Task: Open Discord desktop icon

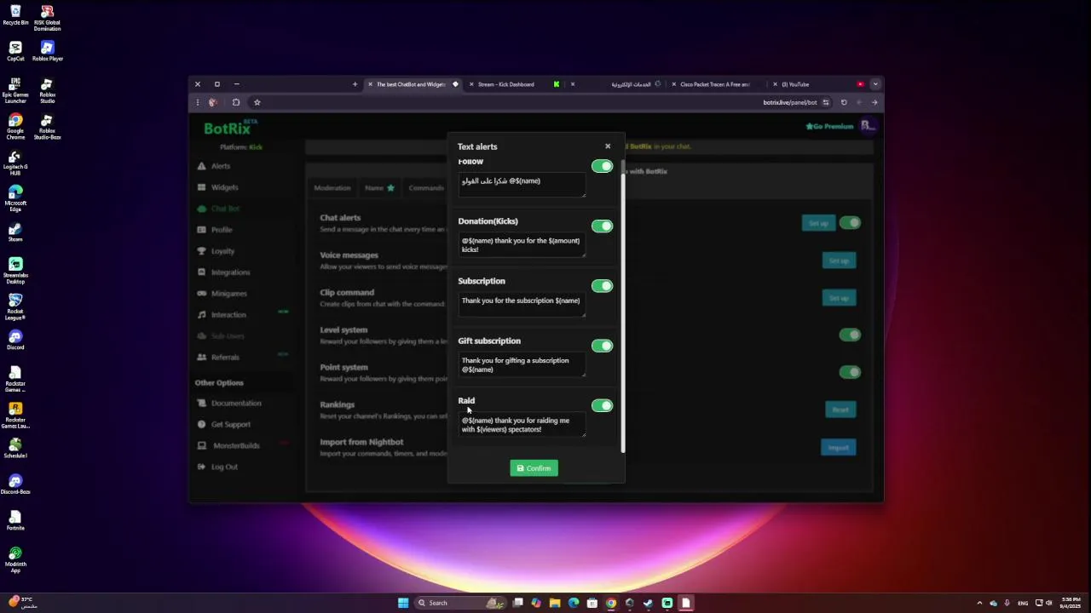Action: pyautogui.click(x=15, y=341)
